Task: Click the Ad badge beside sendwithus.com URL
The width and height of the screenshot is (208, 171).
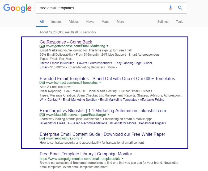Action: click(x=42, y=139)
